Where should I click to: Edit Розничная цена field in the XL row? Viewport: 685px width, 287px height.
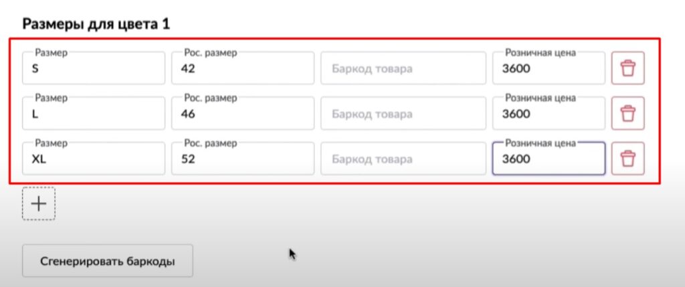(549, 158)
